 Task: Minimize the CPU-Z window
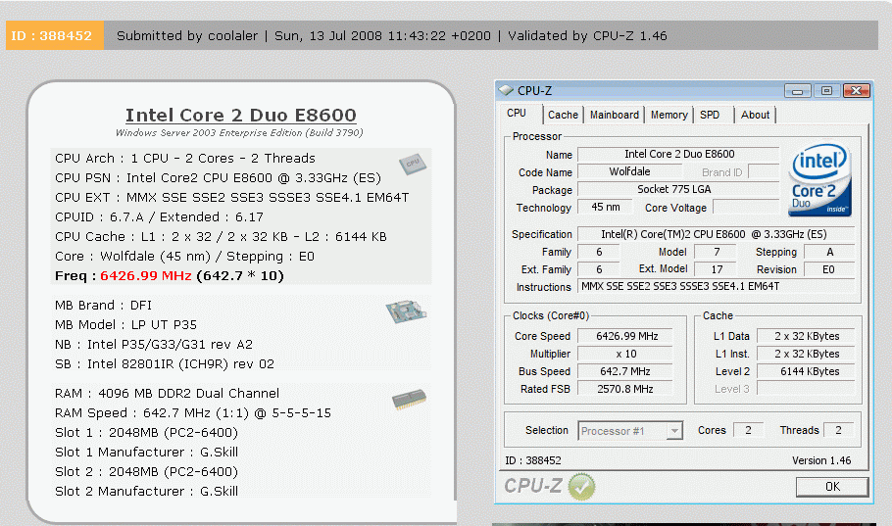[x=798, y=91]
